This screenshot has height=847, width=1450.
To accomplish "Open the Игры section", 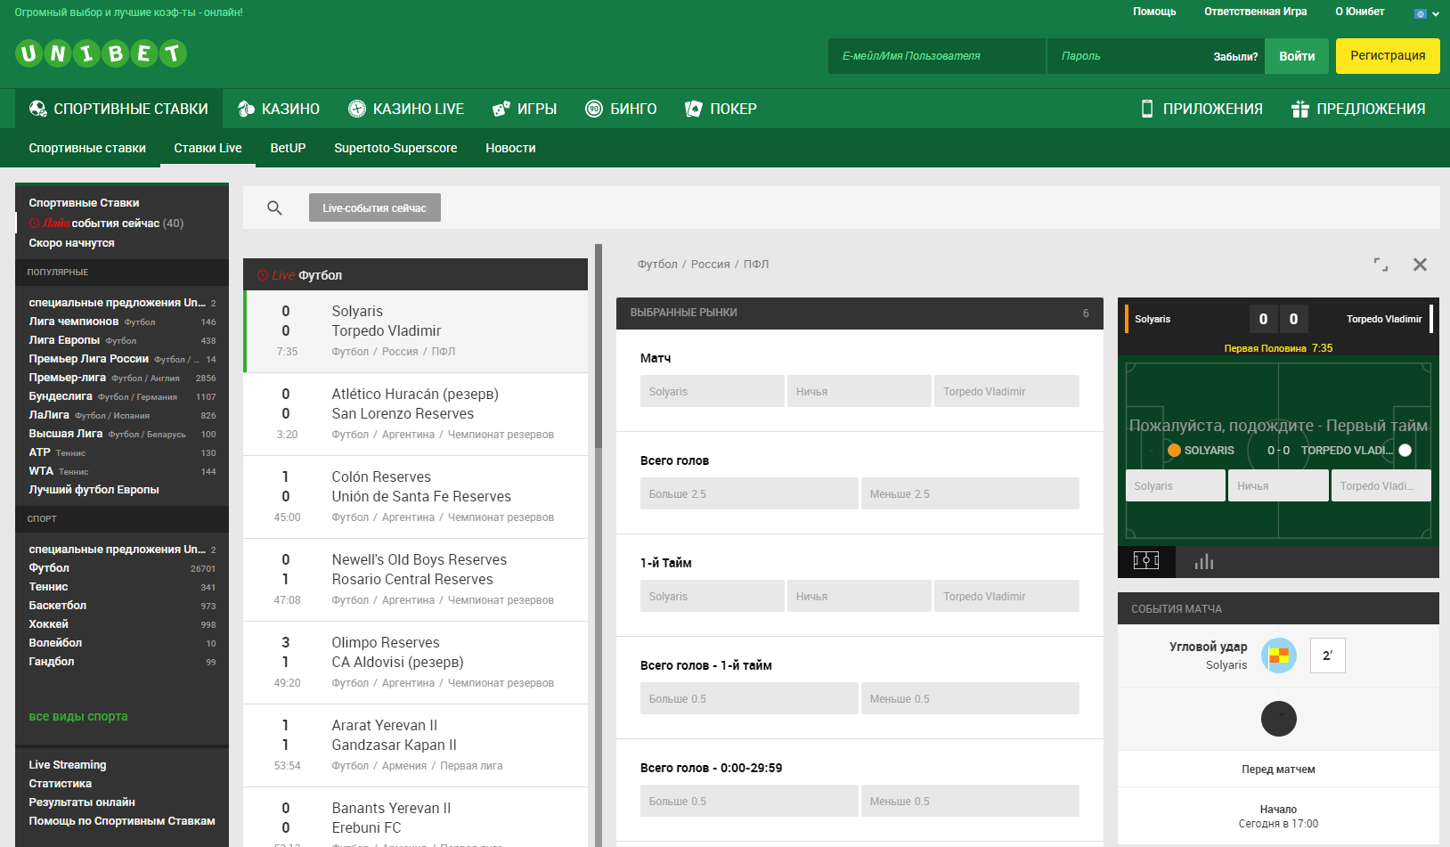I will (x=525, y=109).
